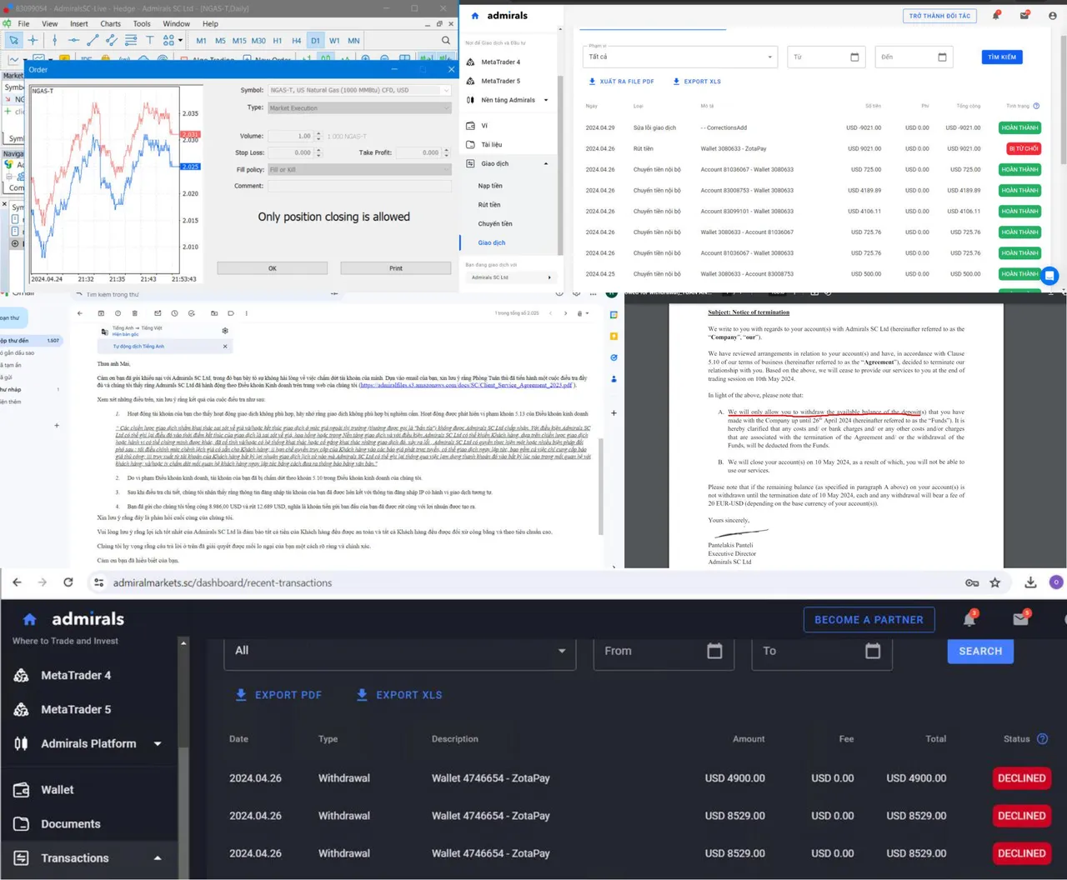1067x880 pixels.
Task: Click TRỞ THÀNH ĐỐI TÁC button
Action: 939,16
